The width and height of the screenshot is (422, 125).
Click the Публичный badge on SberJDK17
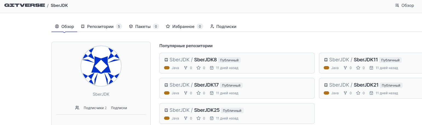pyautogui.click(x=231, y=85)
